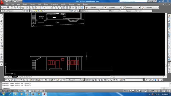
Task: Open the ByLayer color control dropdown
Action: click(x=98, y=11)
